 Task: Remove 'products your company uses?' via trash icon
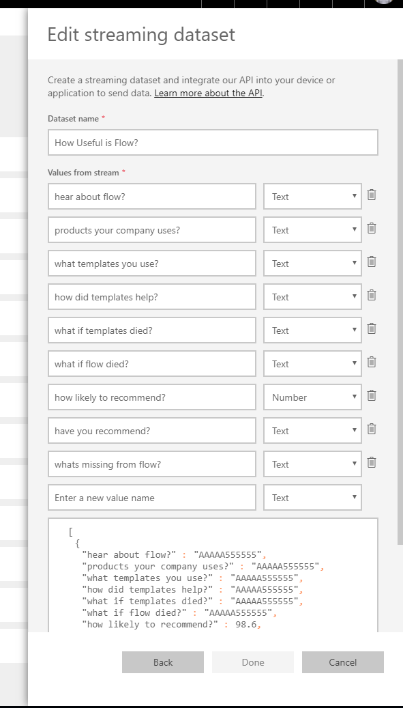pyautogui.click(x=372, y=228)
